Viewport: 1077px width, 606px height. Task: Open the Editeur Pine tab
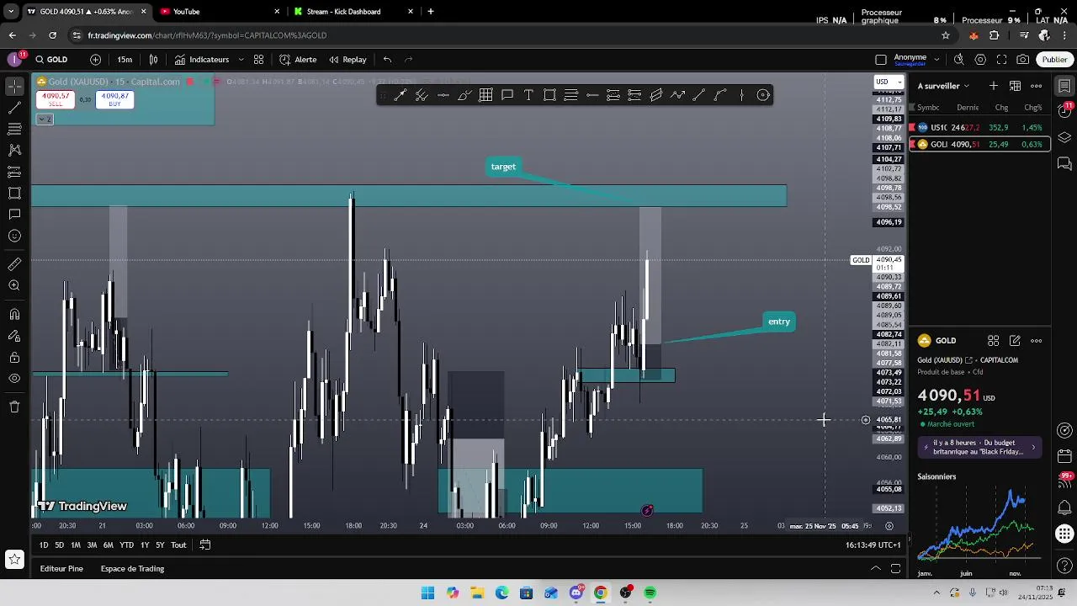tap(61, 569)
